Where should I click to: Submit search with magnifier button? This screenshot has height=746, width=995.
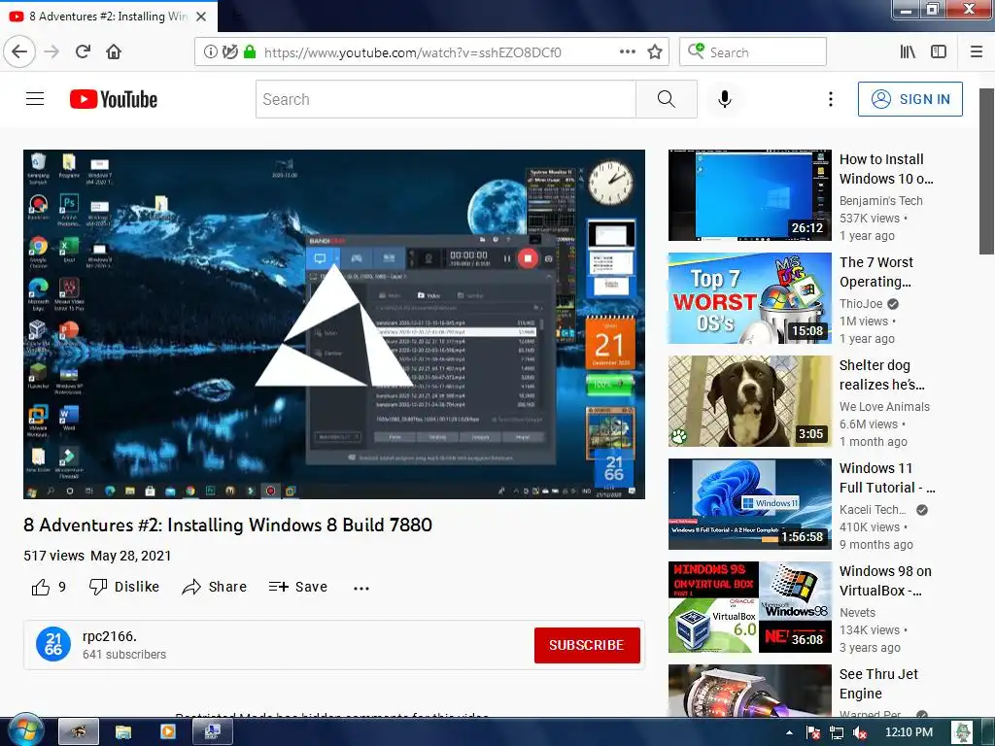[667, 99]
